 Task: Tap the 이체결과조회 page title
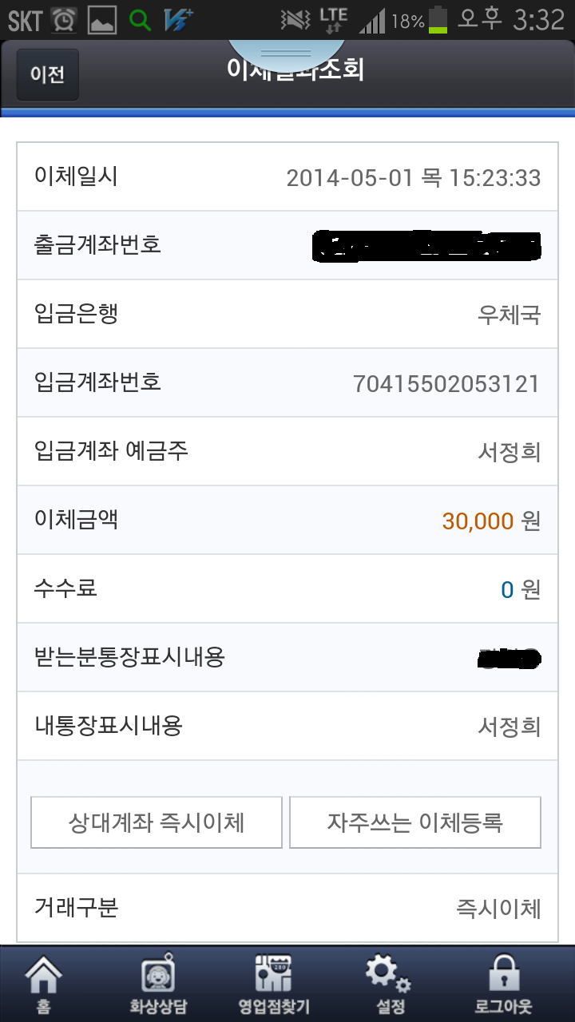coord(295,70)
